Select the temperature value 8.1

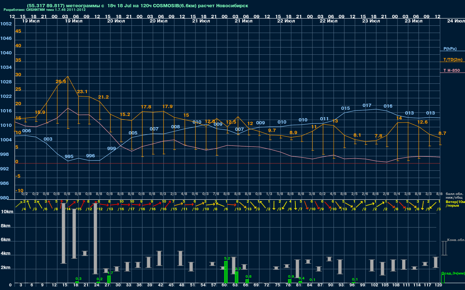[357, 135]
